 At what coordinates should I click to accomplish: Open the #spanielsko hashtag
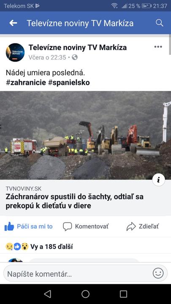(x=69, y=83)
